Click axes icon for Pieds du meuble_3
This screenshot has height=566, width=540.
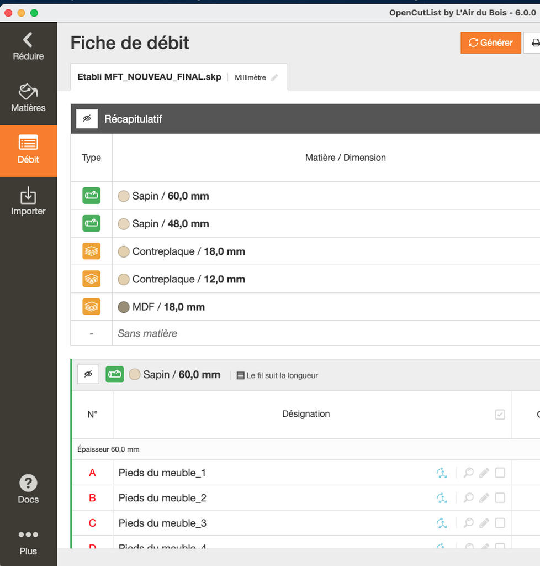pyautogui.click(x=442, y=523)
